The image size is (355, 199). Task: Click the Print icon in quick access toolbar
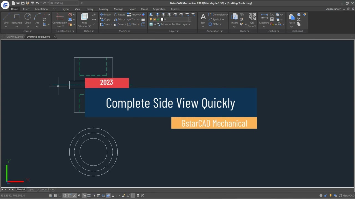[32, 3]
